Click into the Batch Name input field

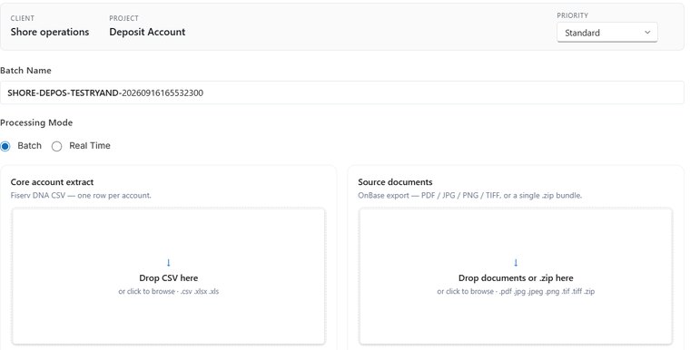(x=342, y=92)
